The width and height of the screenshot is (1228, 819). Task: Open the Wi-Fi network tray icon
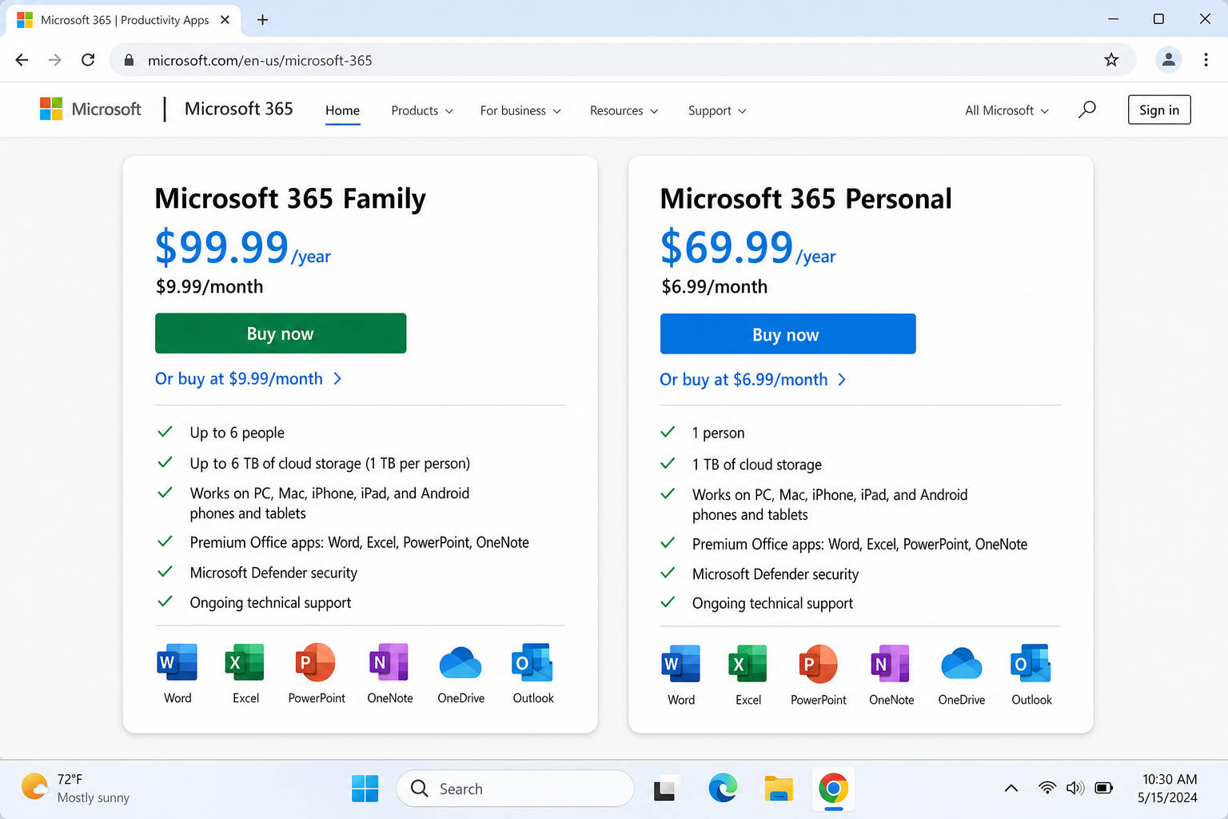coord(1047,788)
